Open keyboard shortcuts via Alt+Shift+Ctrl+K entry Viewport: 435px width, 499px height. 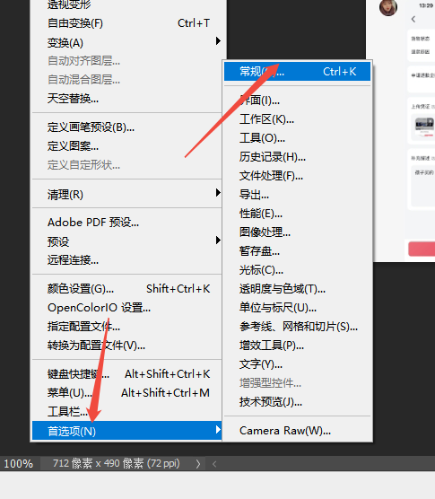tap(126, 374)
